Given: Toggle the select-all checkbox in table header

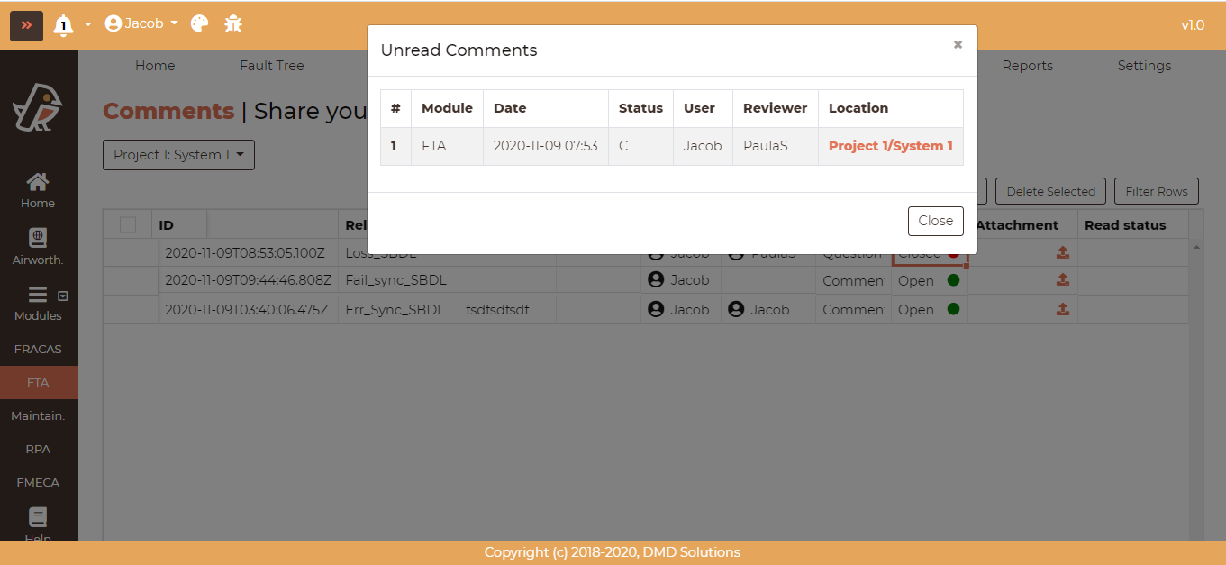Looking at the screenshot, I should tap(128, 225).
